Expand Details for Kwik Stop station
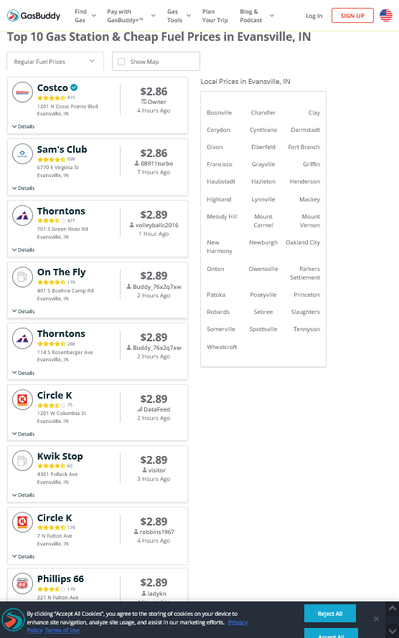The height and width of the screenshot is (638, 399). tap(24, 495)
